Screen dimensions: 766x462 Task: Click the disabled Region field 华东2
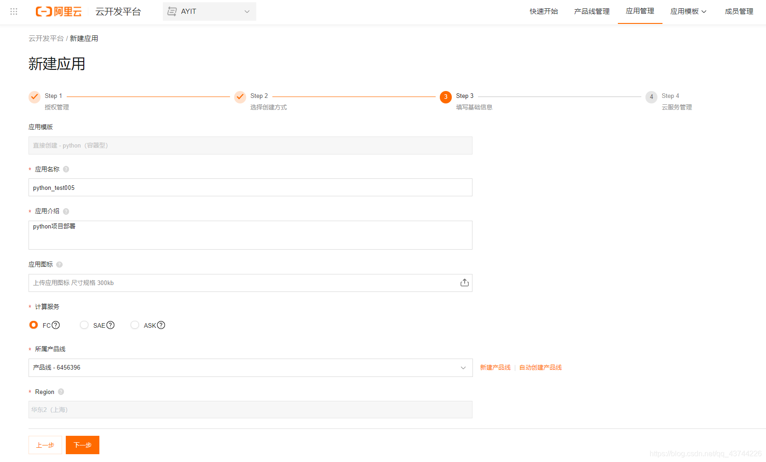pyautogui.click(x=250, y=410)
